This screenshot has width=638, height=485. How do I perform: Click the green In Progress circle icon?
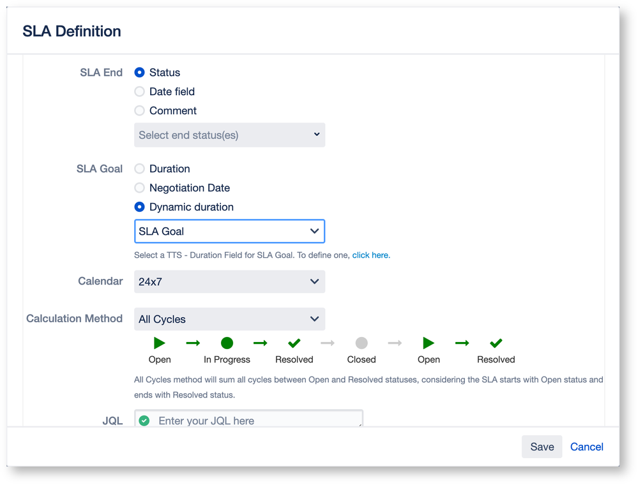[227, 343]
